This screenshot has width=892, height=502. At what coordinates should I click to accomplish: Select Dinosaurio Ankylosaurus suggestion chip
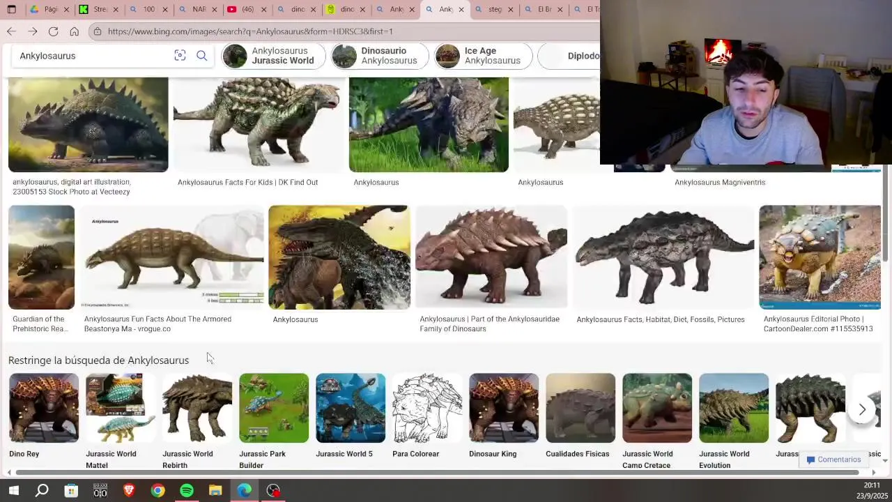click(x=379, y=56)
